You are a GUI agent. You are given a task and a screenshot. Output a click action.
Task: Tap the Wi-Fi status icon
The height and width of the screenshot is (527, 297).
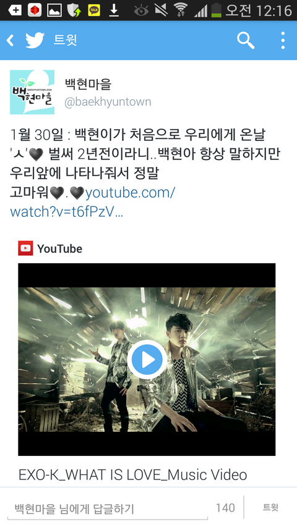pos(181,10)
